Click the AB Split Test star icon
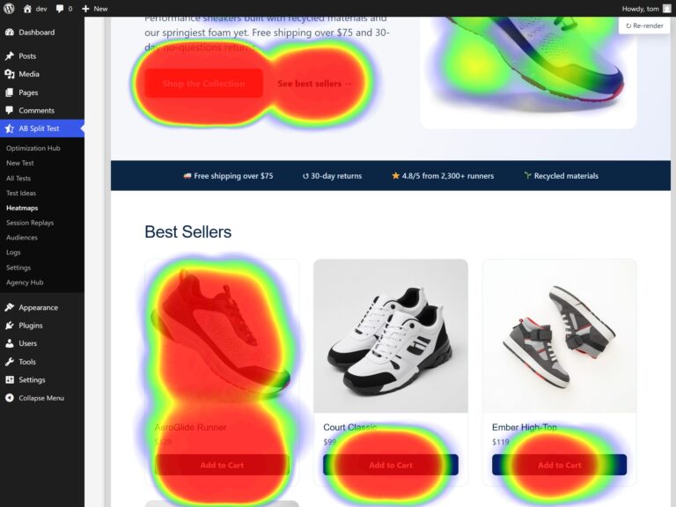 tap(10, 129)
